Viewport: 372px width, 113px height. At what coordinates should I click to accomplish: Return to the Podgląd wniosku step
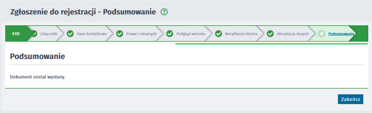pyautogui.click(x=191, y=34)
